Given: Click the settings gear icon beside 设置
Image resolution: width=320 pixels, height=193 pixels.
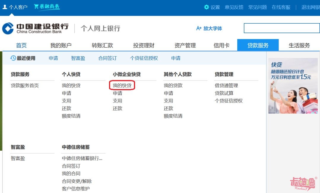Looking at the screenshot, I should tap(207, 7).
